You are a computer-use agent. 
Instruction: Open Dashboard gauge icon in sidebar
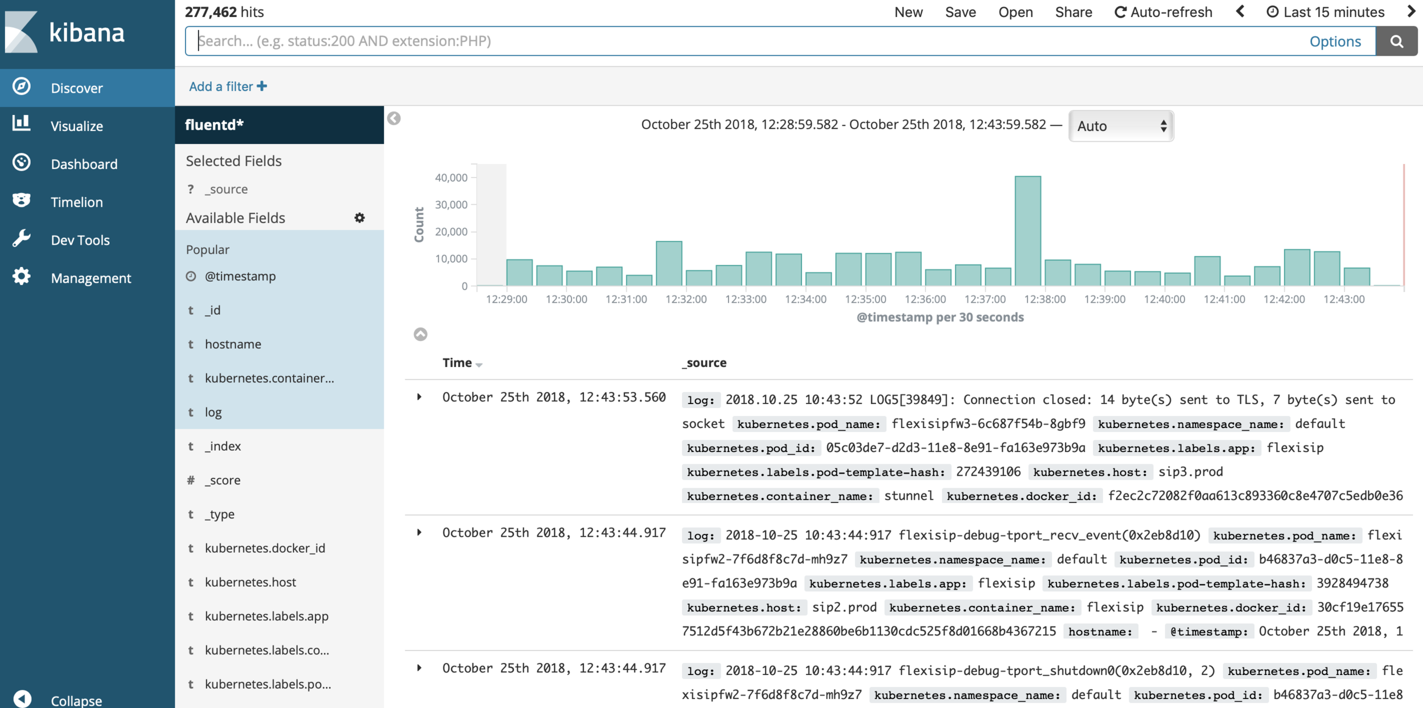point(22,162)
